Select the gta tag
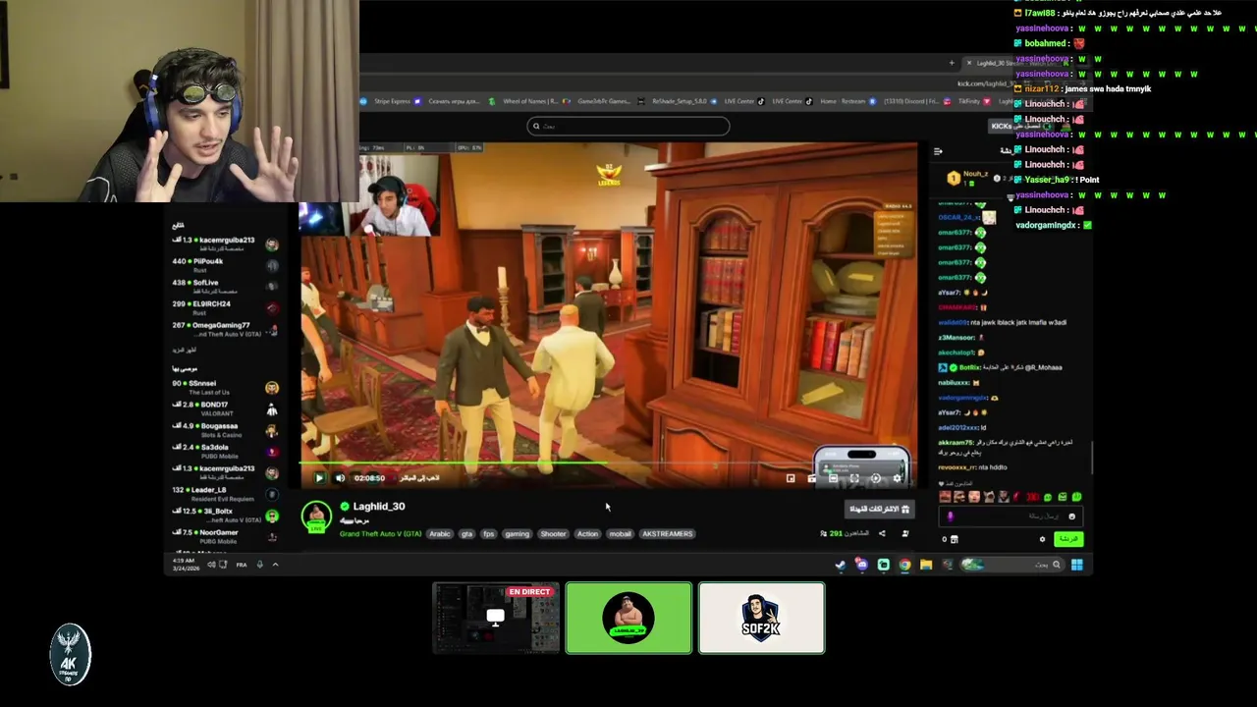This screenshot has height=707, width=1257. coord(466,534)
